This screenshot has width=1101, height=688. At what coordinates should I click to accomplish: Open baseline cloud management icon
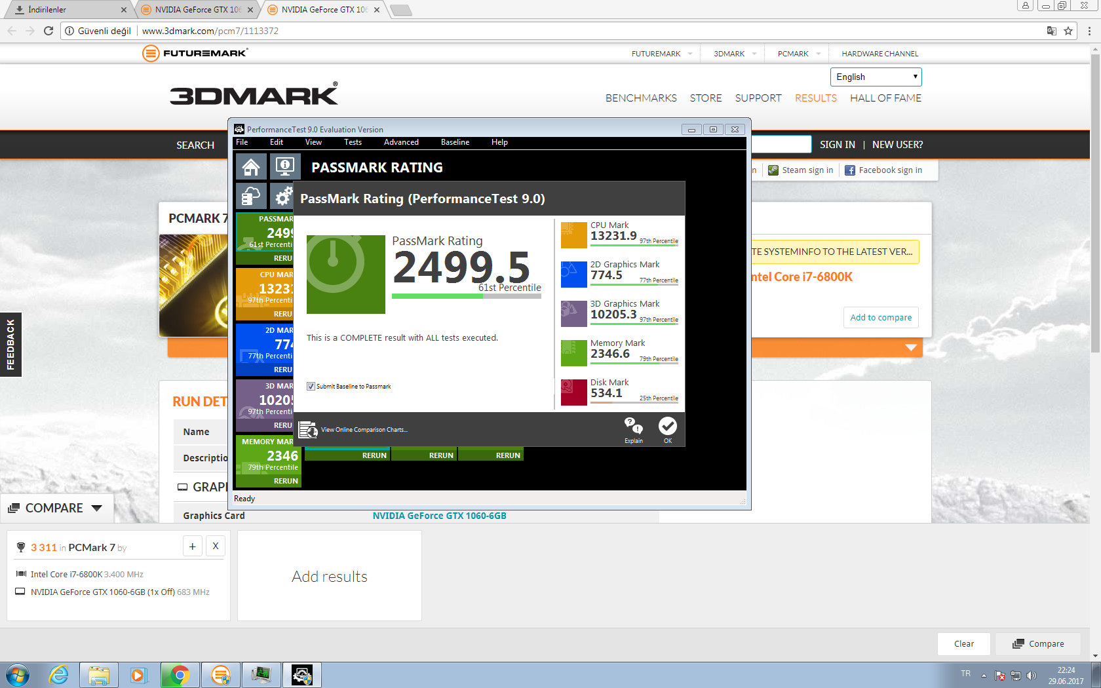coord(251,196)
